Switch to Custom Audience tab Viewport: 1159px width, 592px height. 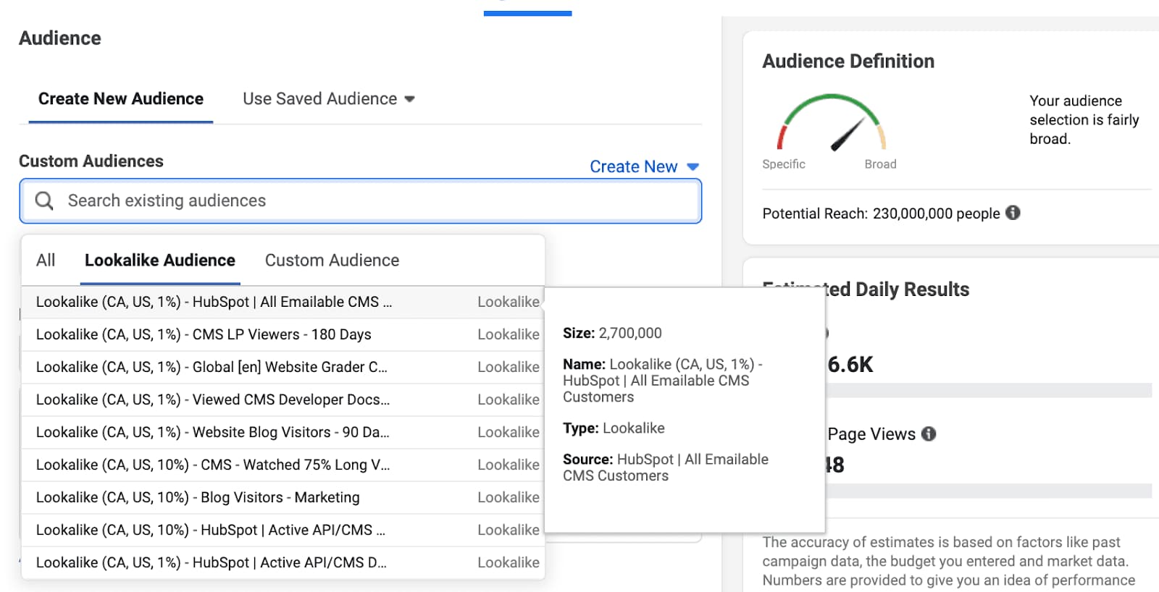pyautogui.click(x=332, y=261)
